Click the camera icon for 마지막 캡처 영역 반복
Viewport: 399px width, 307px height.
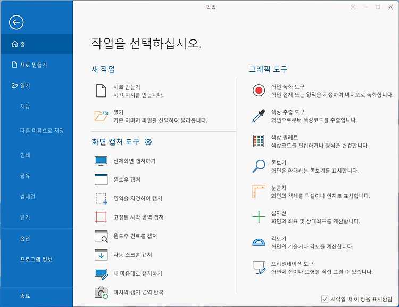click(101, 293)
